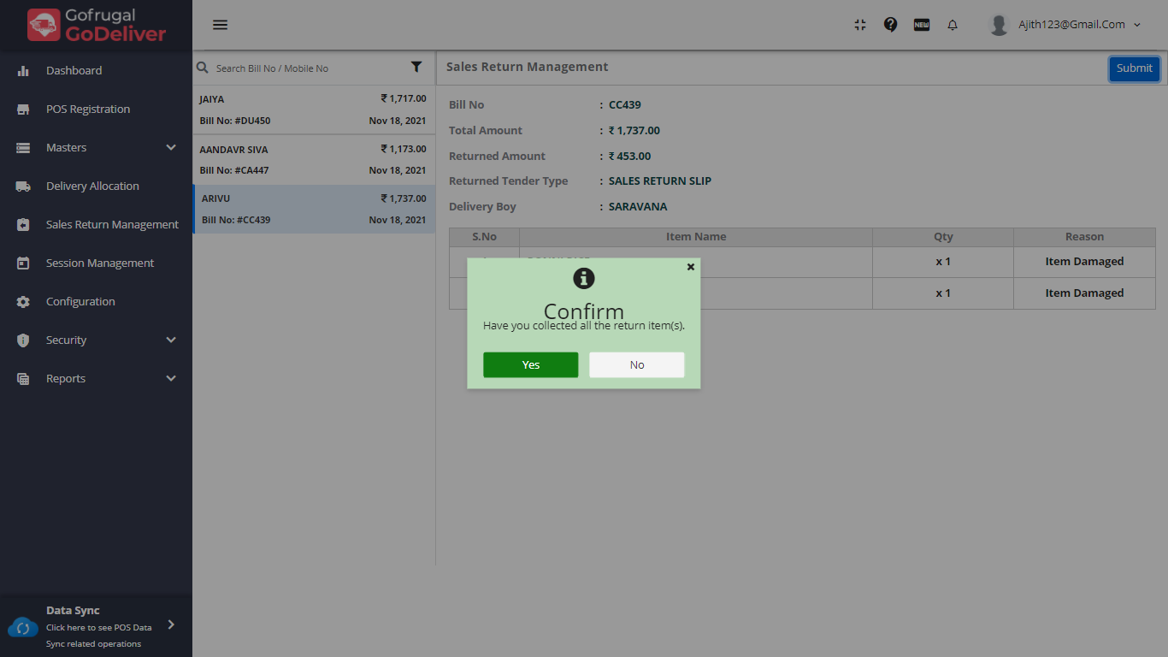Click the delivery boy name SARAVANA
The width and height of the screenshot is (1168, 657).
coord(638,207)
